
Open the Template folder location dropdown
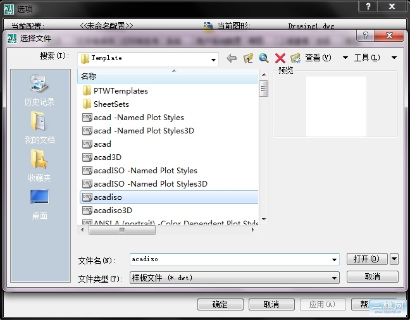[213, 59]
